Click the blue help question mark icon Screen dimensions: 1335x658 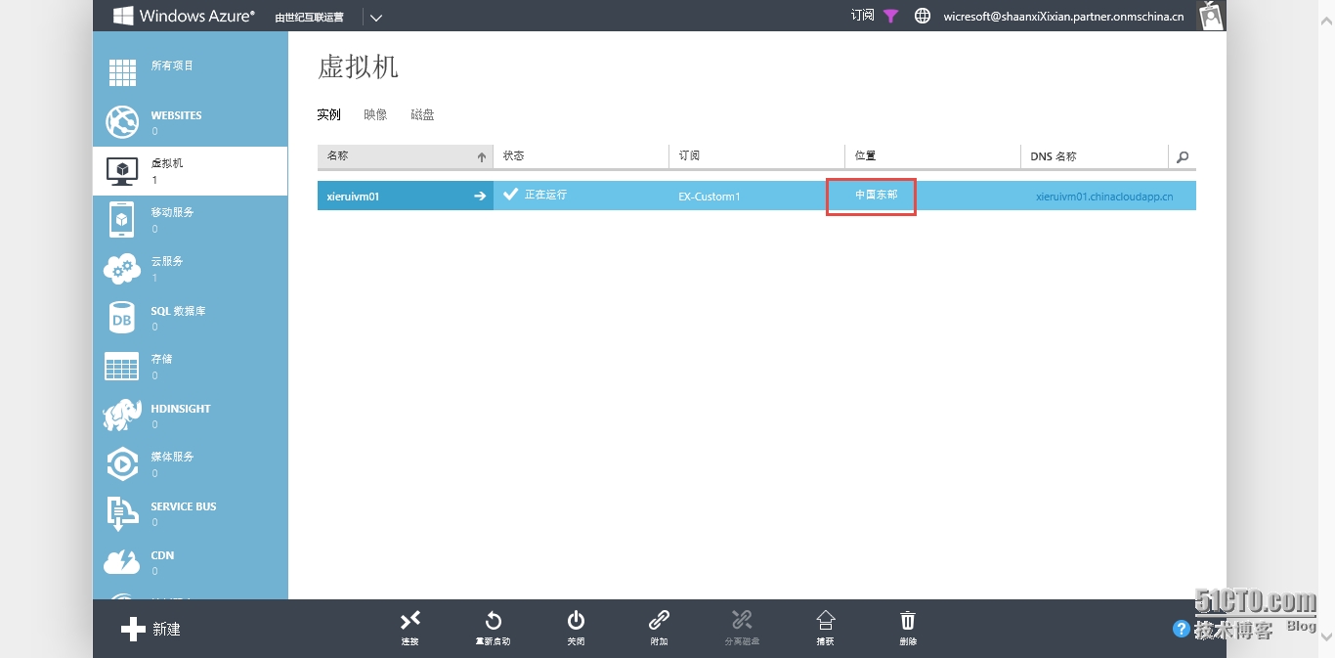point(1182,629)
